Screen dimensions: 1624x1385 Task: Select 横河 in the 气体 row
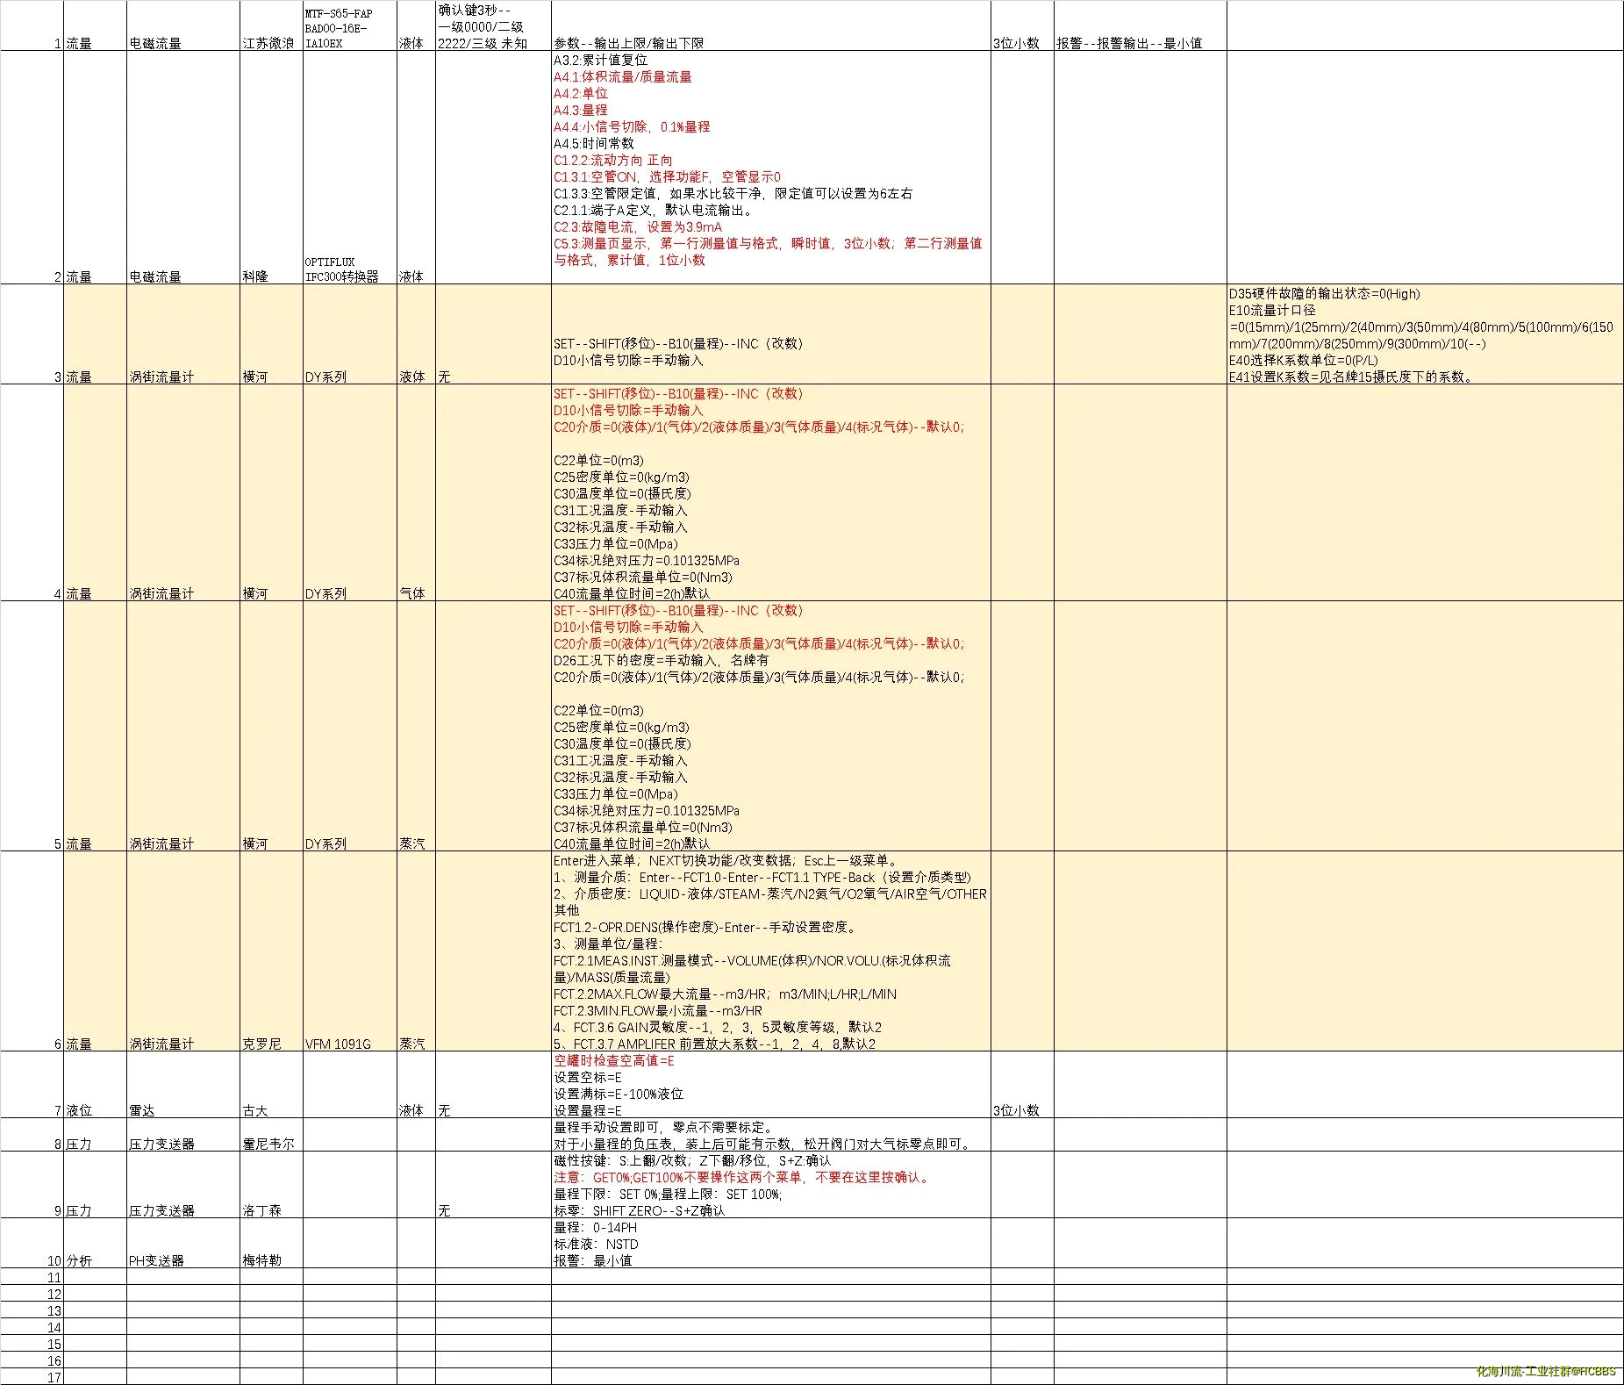tap(271, 492)
